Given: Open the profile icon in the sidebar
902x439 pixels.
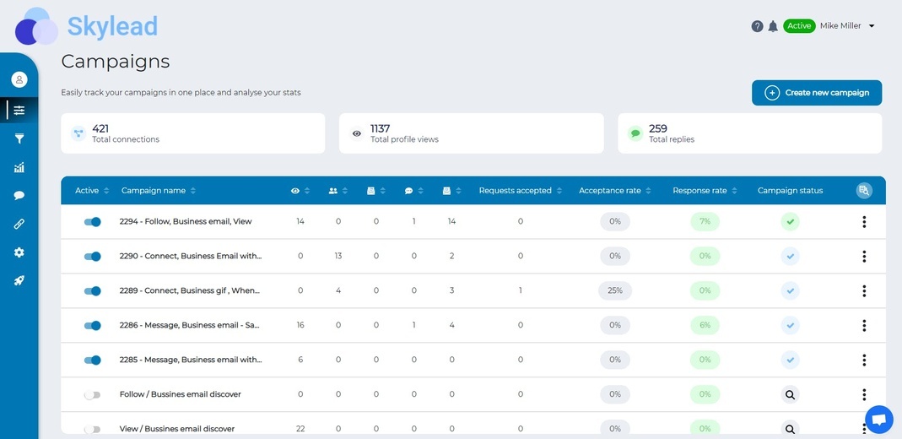Looking at the screenshot, I should pos(19,79).
